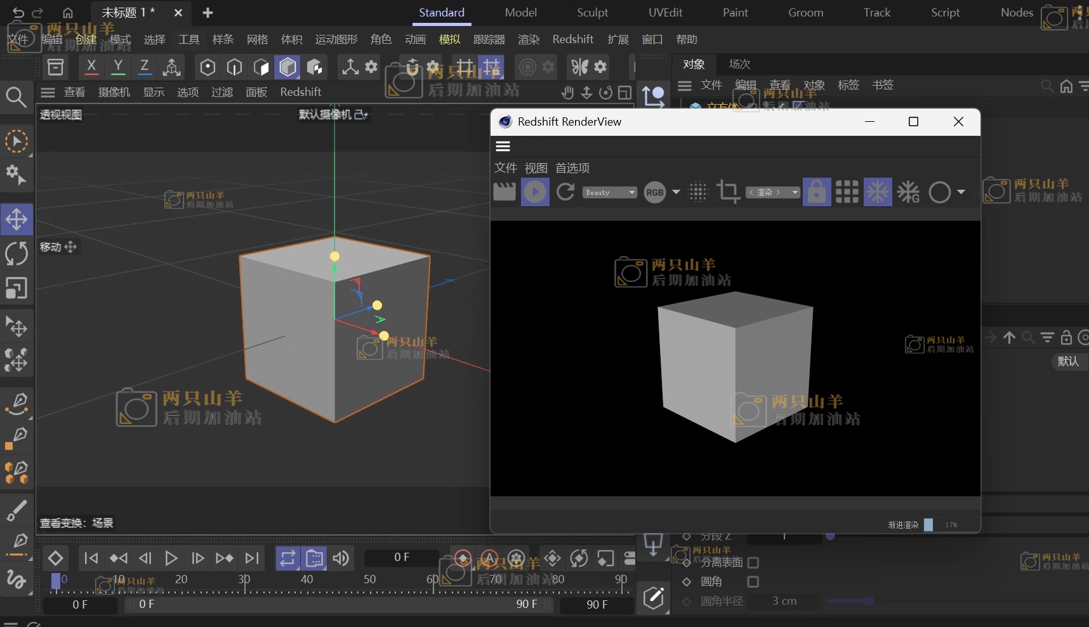Select the Rotate tool in left toolbar
The height and width of the screenshot is (627, 1089).
click(16, 254)
